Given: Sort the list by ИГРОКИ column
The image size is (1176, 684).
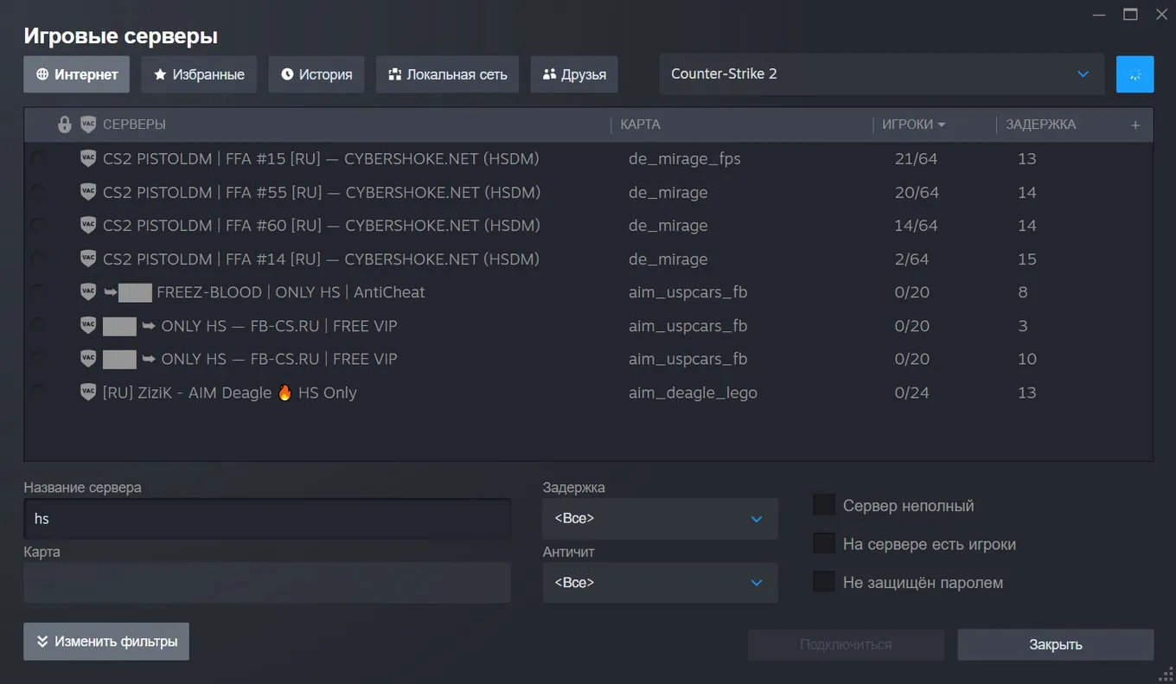Looking at the screenshot, I should coord(913,125).
